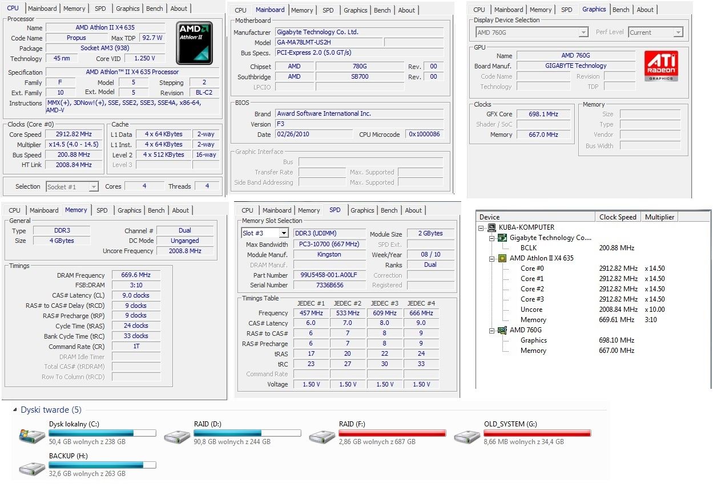Click the OLD_SYSTEM (G:) red usage bar
This screenshot has width=713, height=484.
(x=537, y=433)
